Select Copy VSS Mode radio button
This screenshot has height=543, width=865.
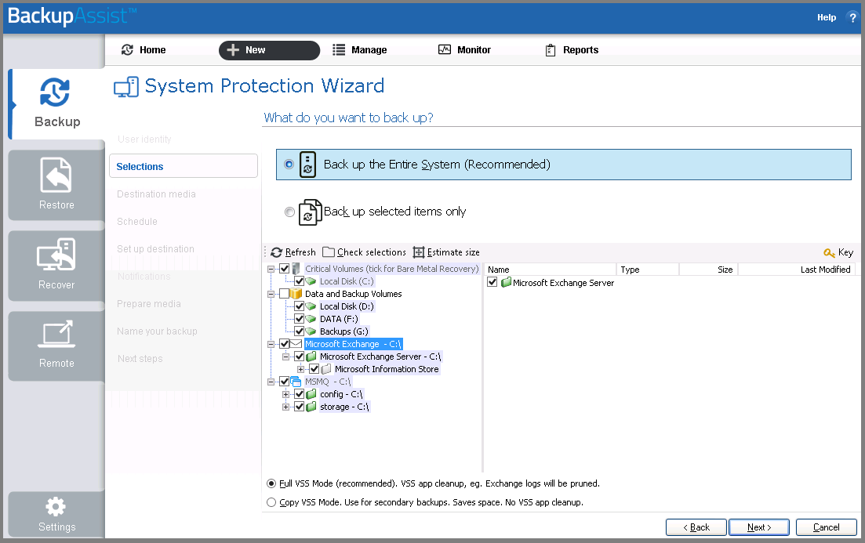pos(271,502)
